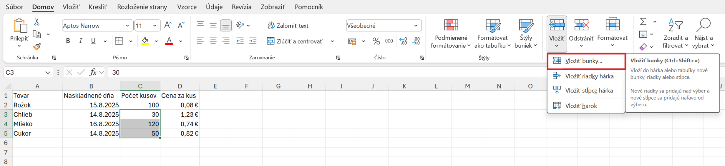Screen dimensions: 725x166
Task: Open the Všeobecné number format dropdown
Action: pyautogui.click(x=416, y=26)
